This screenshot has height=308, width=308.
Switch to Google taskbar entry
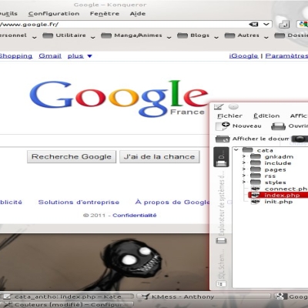[291, 296]
